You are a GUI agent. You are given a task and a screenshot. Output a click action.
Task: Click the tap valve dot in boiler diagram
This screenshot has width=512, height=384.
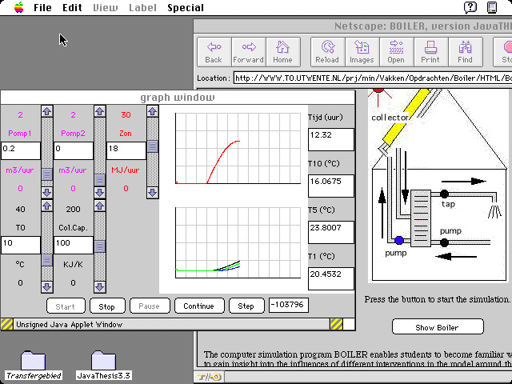(444, 194)
